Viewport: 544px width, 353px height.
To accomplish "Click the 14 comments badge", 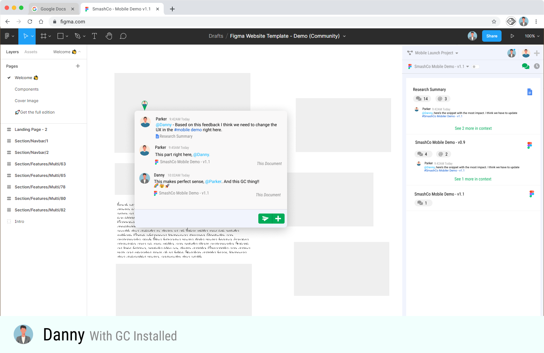I will coord(422,99).
